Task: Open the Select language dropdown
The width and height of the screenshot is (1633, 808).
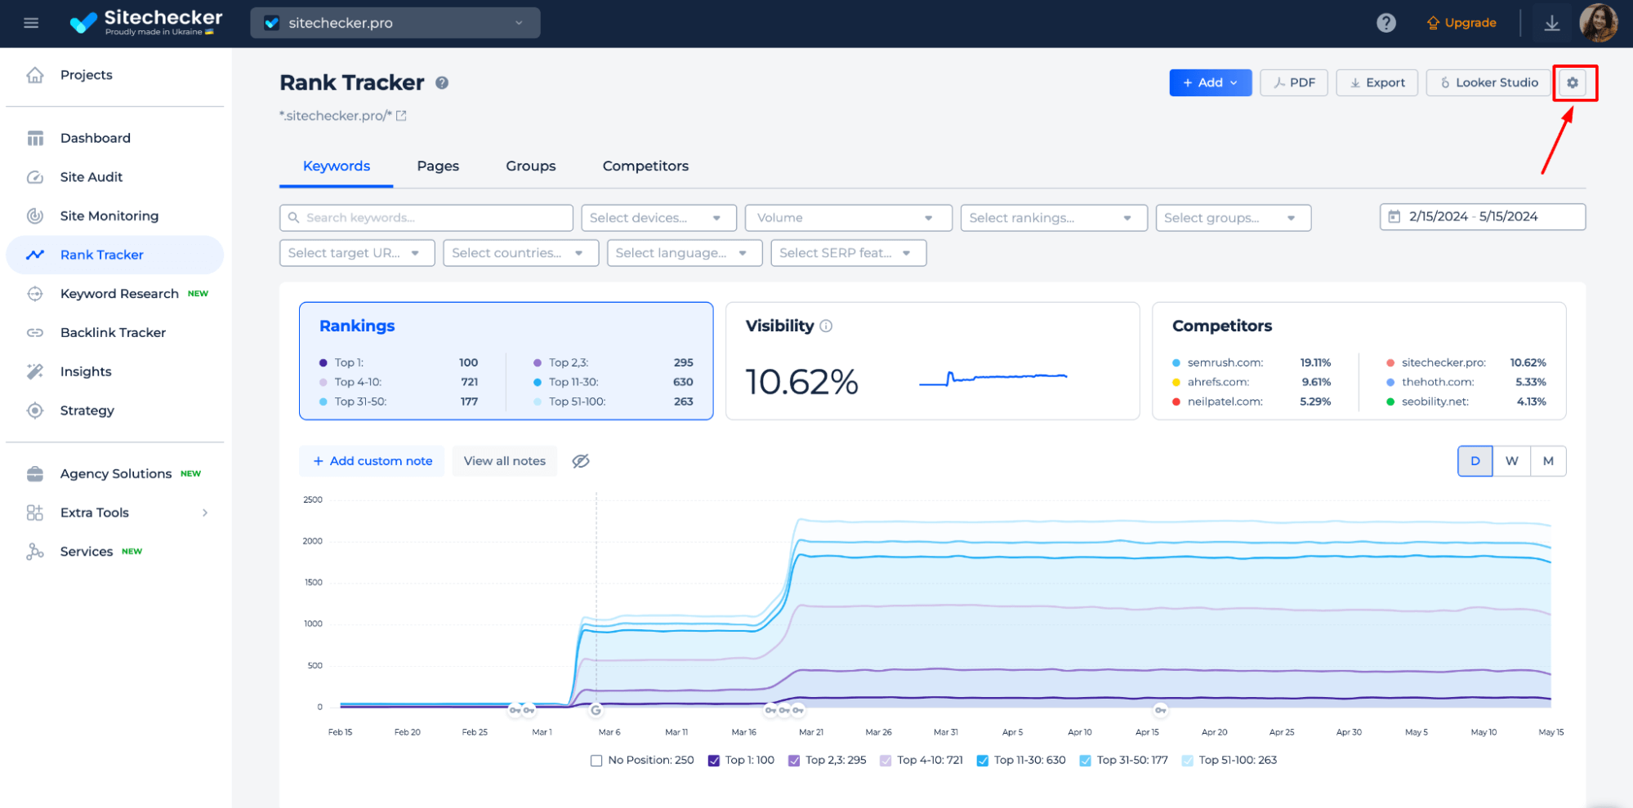Action: coord(685,253)
